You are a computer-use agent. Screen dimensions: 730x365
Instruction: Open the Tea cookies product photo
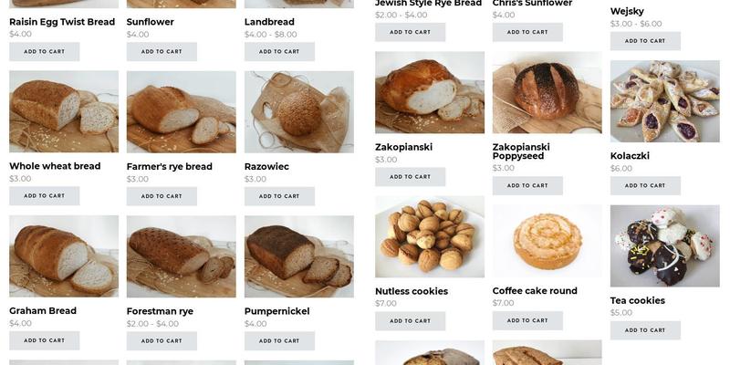coord(665,245)
